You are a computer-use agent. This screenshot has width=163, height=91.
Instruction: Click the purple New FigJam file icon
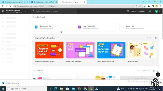point(79,27)
